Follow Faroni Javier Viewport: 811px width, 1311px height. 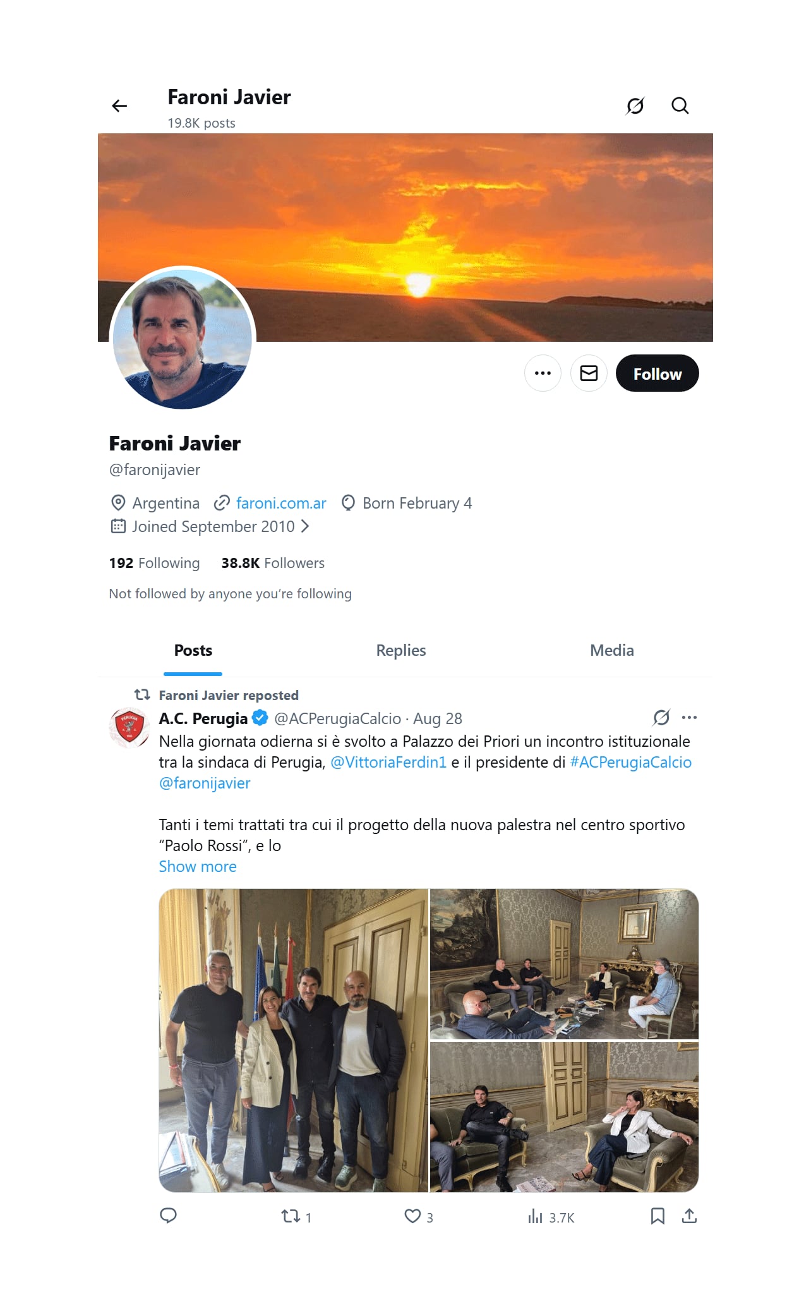(657, 373)
